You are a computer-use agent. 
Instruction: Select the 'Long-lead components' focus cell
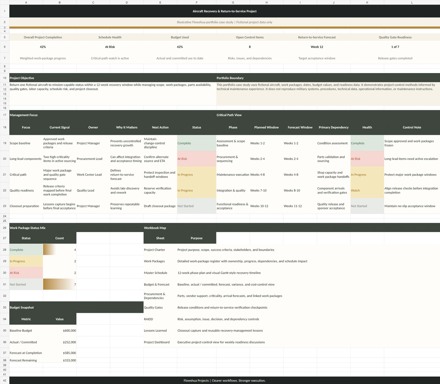point(26,159)
